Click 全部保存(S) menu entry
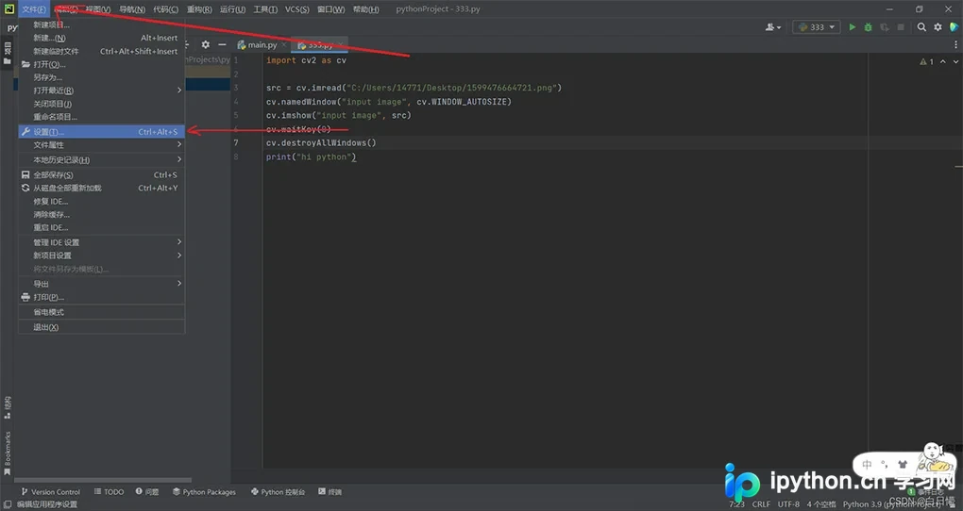Viewport: 963px width, 511px height. tap(101, 174)
